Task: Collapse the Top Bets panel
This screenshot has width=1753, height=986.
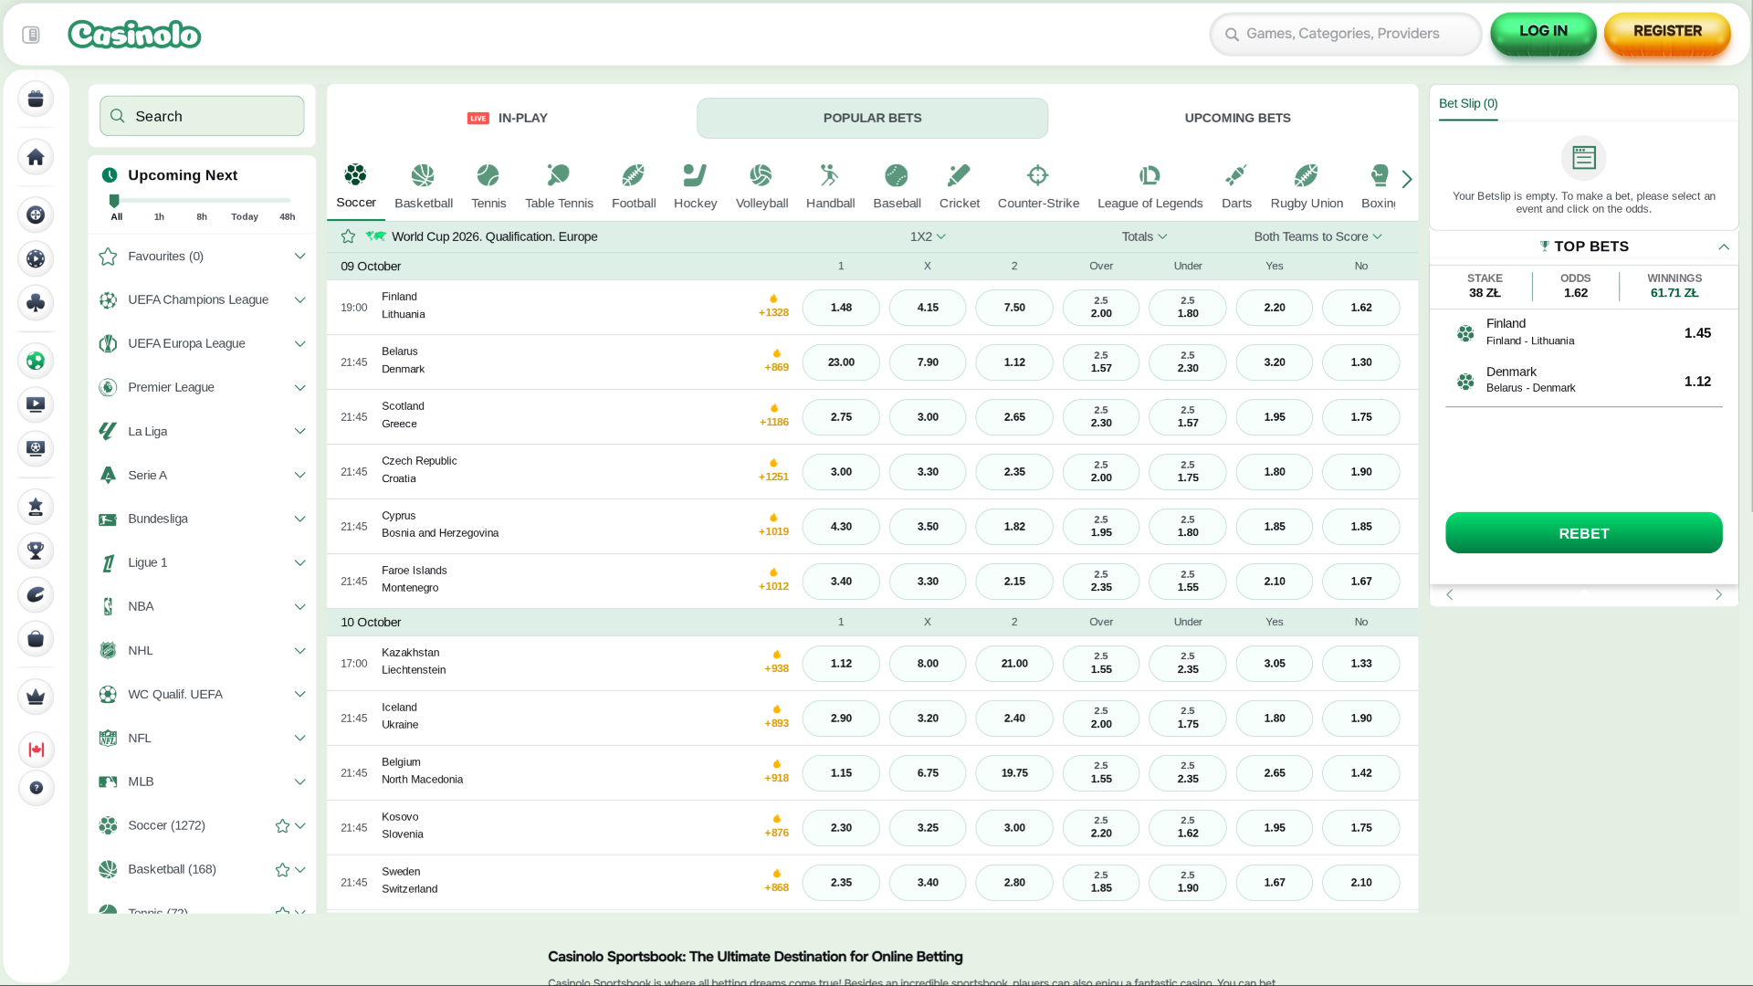Action: 1723,246
